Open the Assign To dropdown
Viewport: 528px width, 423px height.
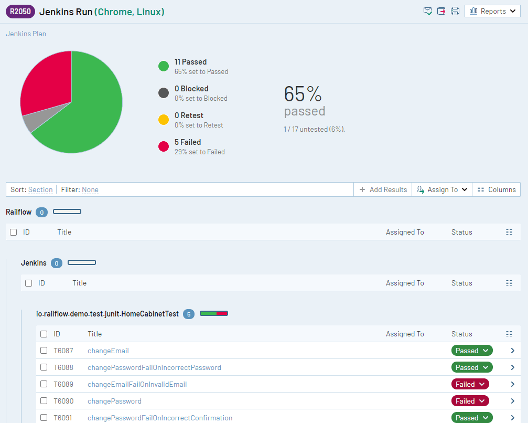[x=442, y=190]
